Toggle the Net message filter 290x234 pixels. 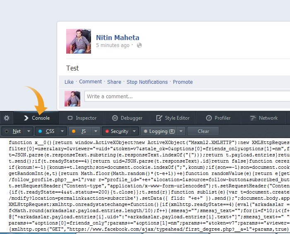pos(13,131)
